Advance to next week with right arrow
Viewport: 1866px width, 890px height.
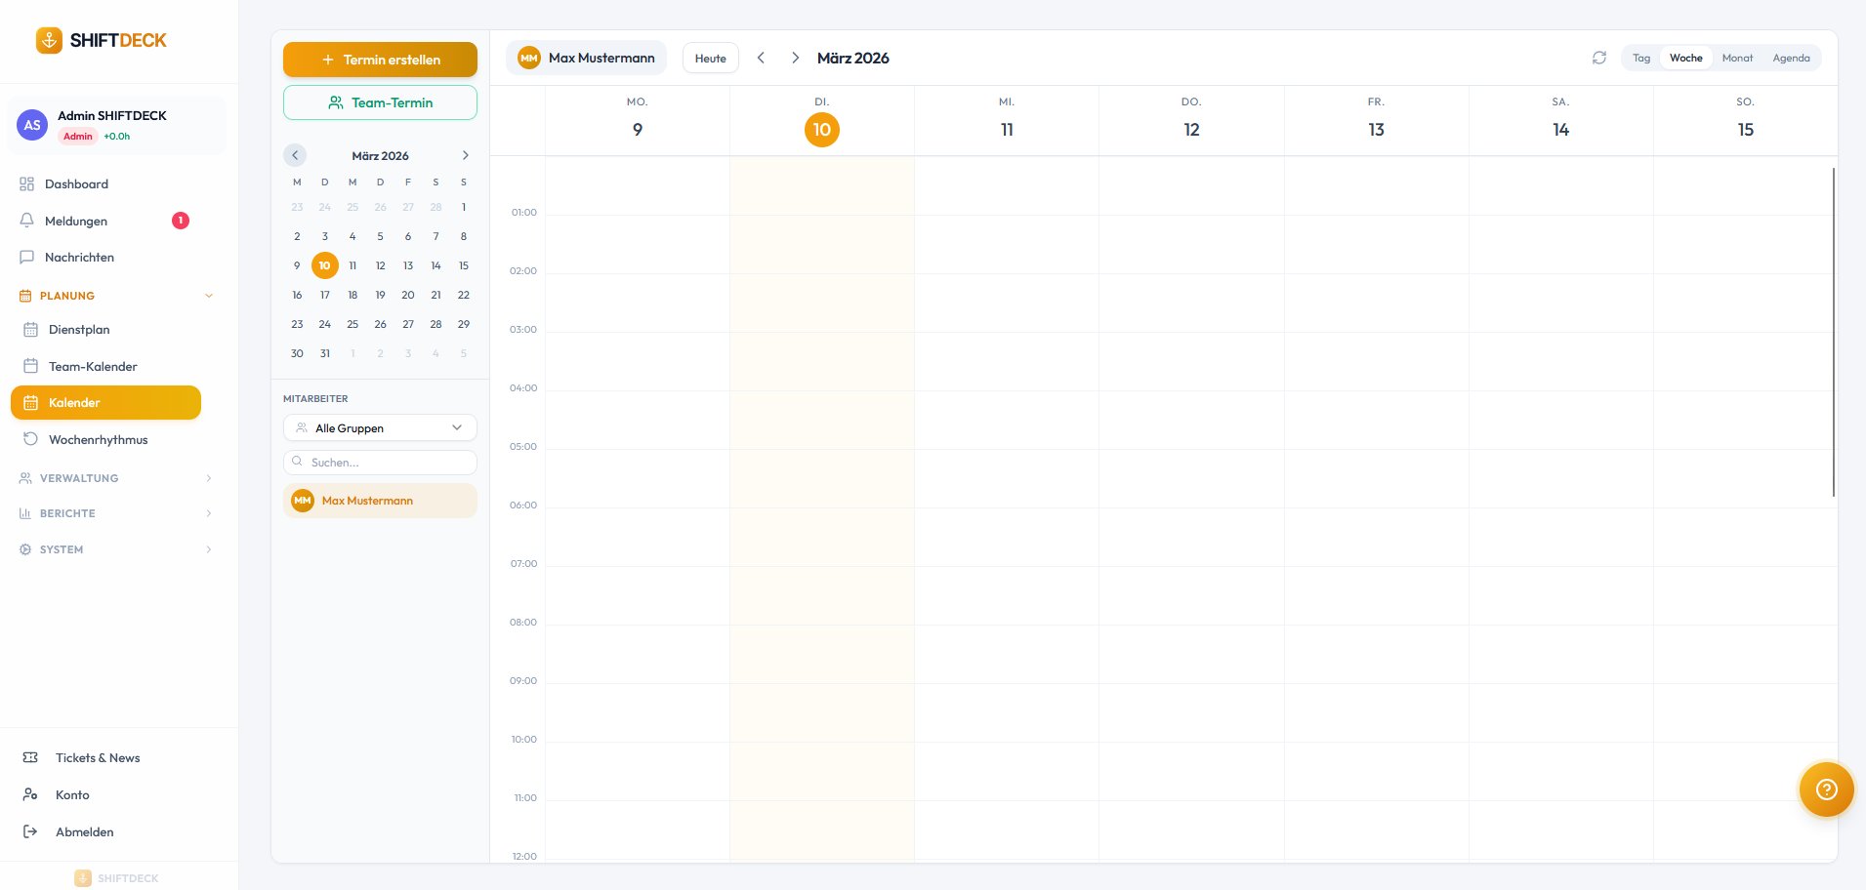[795, 59]
